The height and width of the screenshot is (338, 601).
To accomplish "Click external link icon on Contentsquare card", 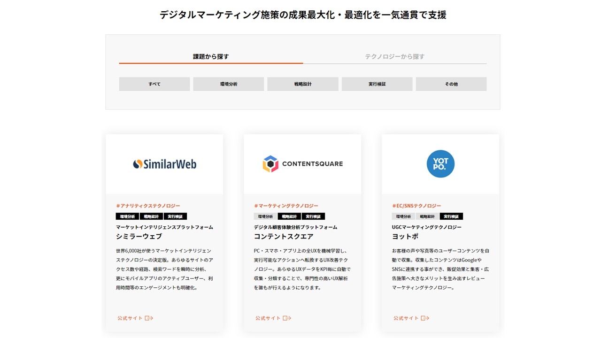I will pos(287,318).
